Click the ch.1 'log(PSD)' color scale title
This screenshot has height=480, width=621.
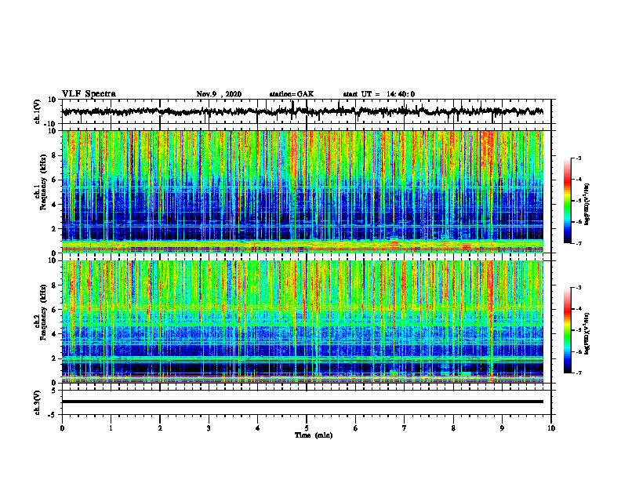[x=587, y=205]
